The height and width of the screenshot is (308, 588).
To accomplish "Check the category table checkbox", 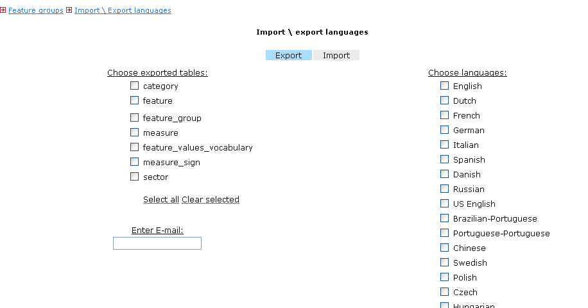I will pyautogui.click(x=134, y=86).
